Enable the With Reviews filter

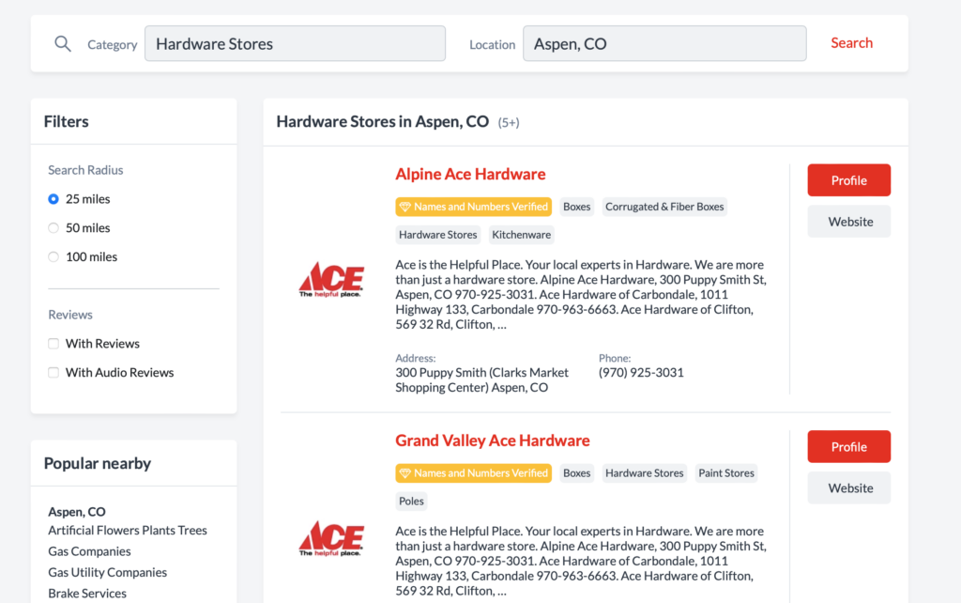point(53,344)
